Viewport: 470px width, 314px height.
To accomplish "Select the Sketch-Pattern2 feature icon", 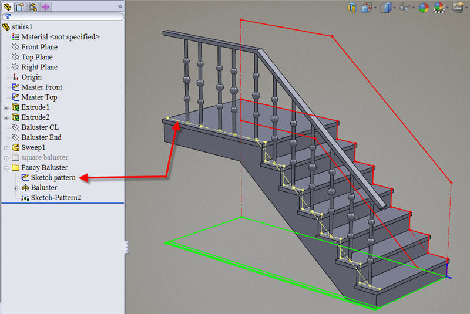I will pos(25,198).
